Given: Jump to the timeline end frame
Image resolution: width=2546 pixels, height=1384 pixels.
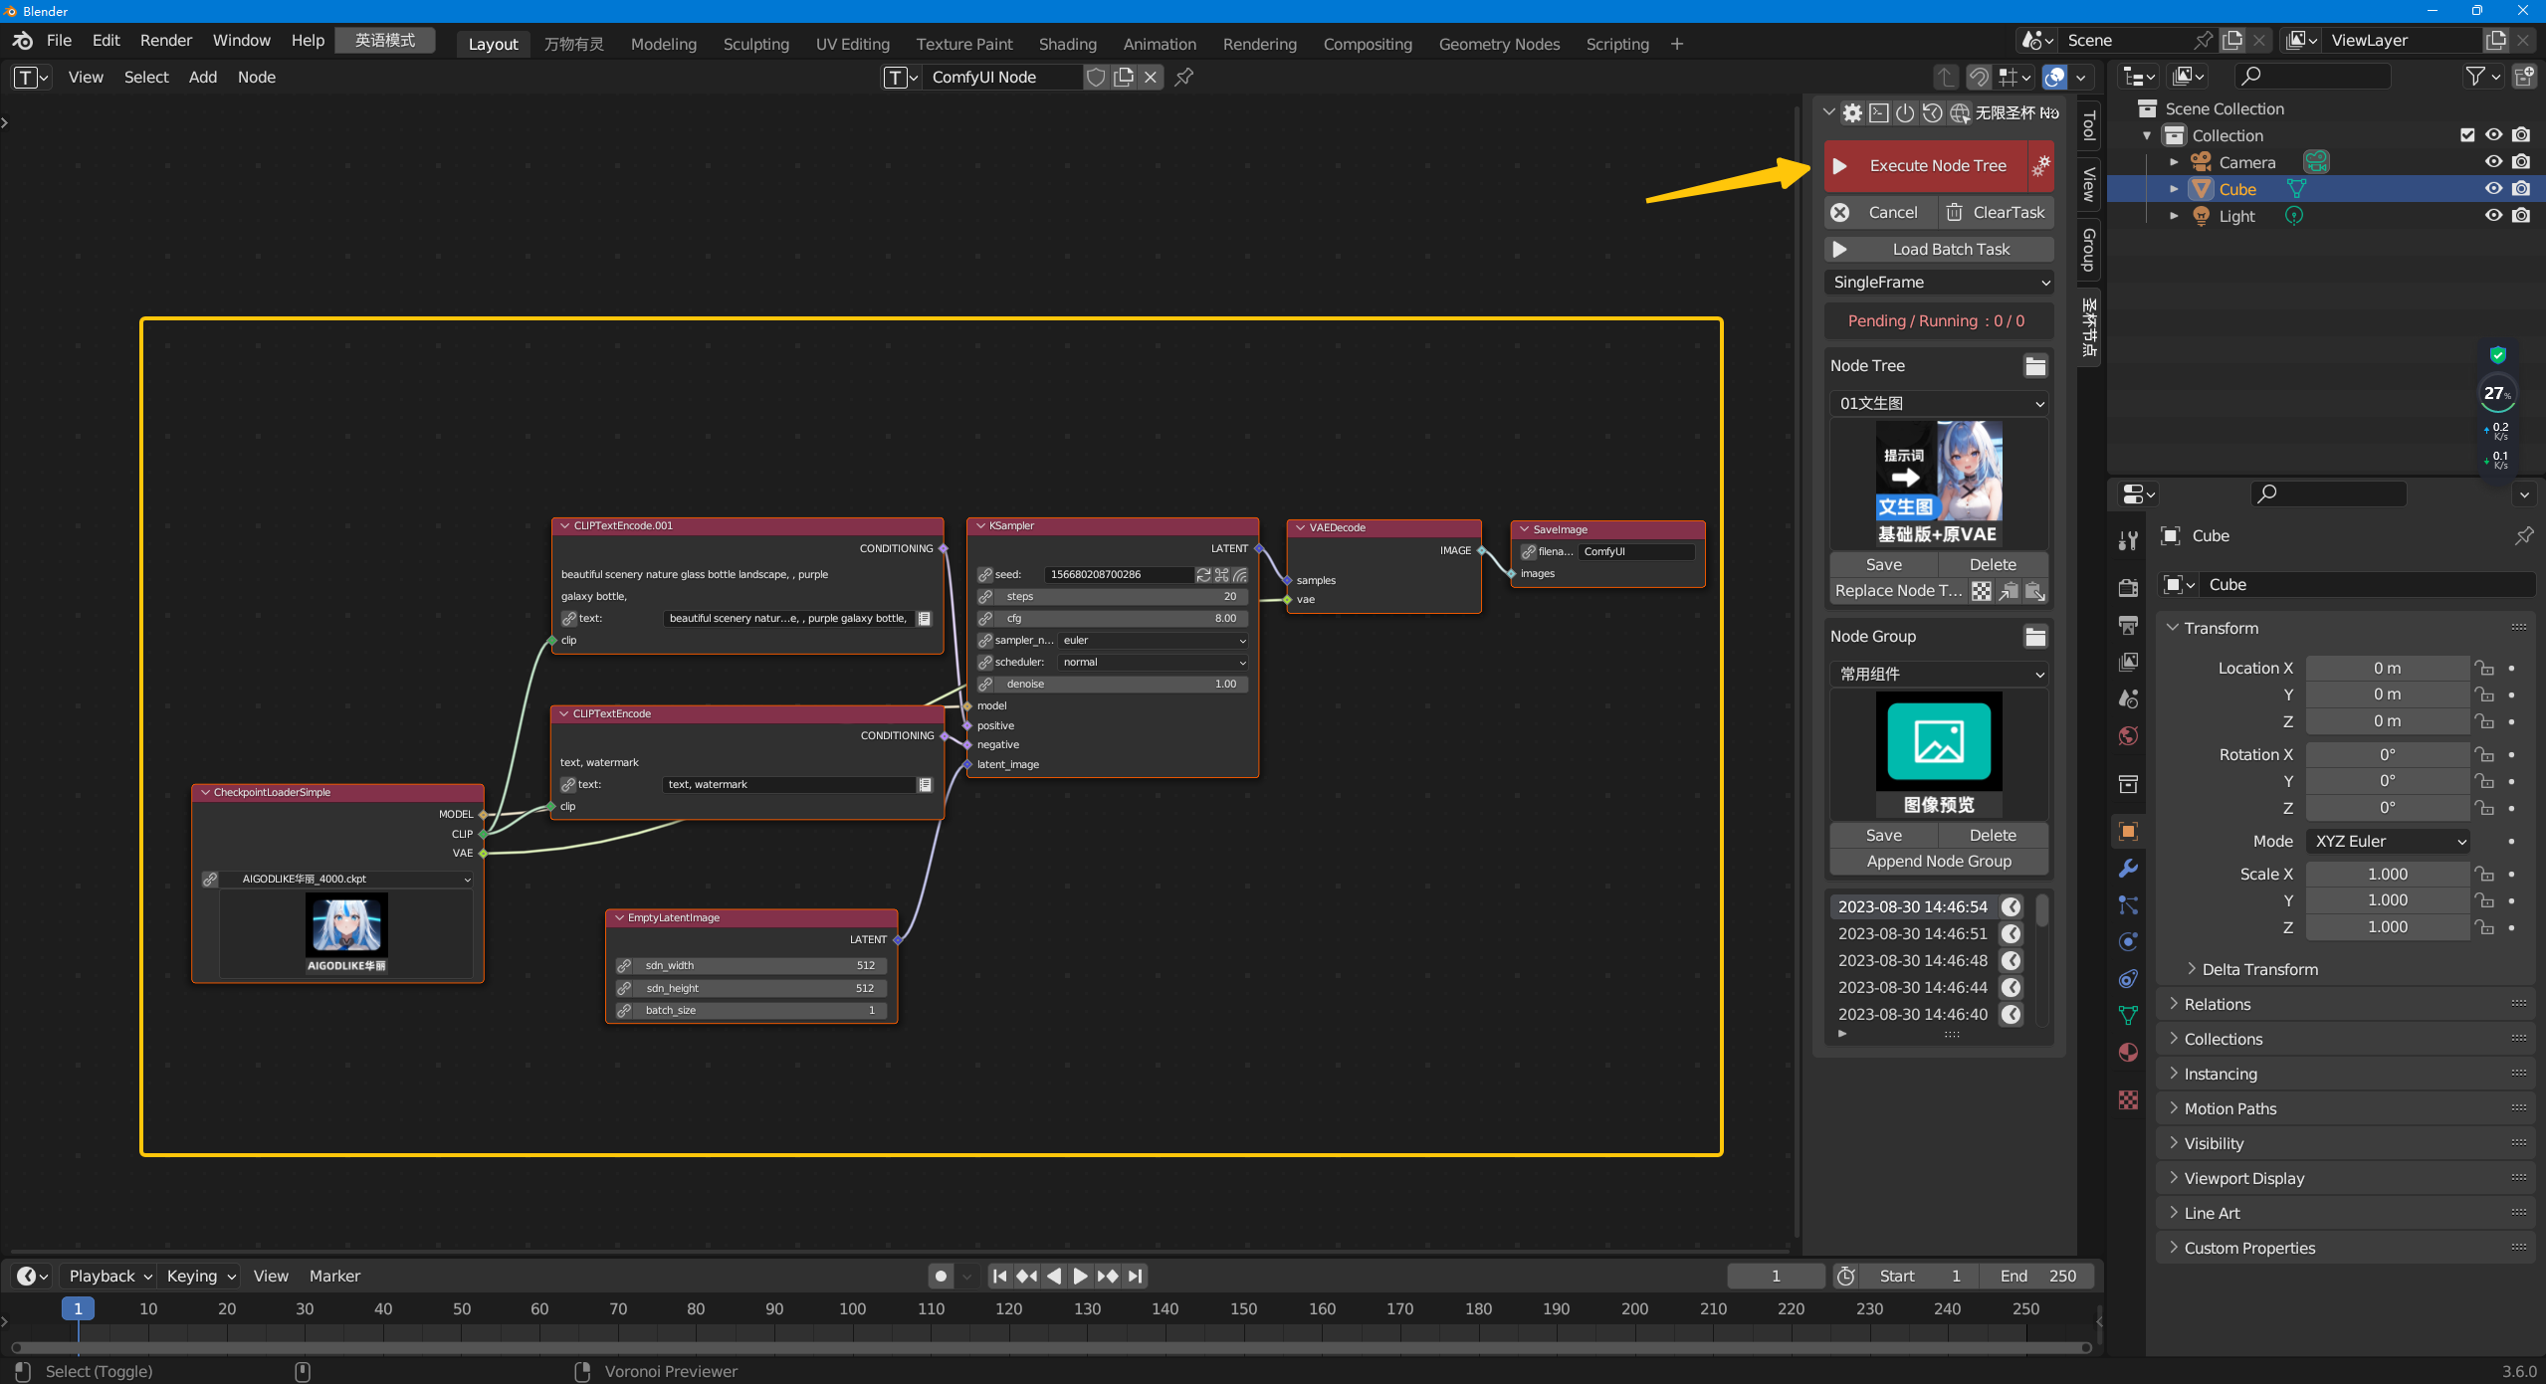Looking at the screenshot, I should (1136, 1276).
